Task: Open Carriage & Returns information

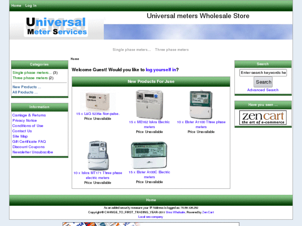Action: [29, 115]
